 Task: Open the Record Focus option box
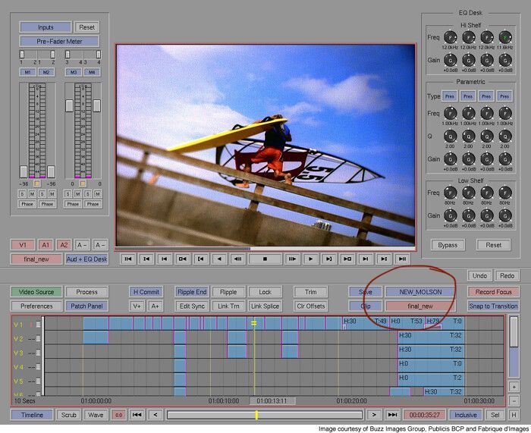493,292
